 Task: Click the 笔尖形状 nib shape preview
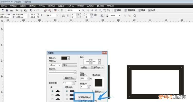pos(99,83)
